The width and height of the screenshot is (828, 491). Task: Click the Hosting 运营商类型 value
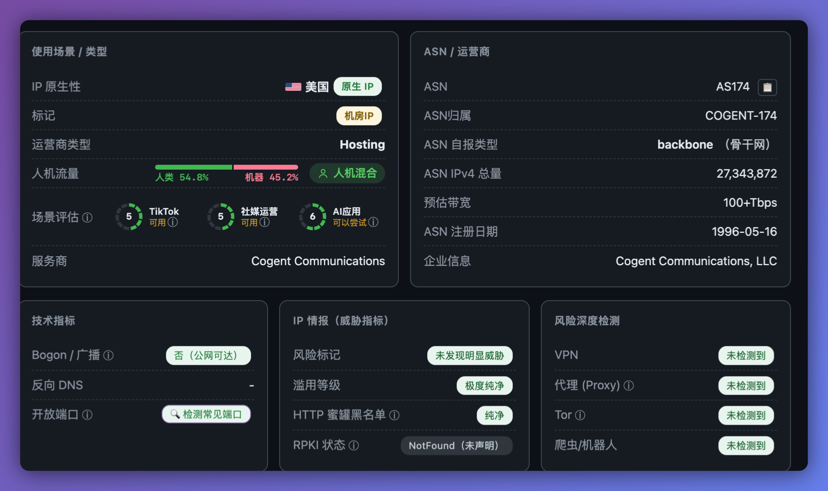pos(362,145)
